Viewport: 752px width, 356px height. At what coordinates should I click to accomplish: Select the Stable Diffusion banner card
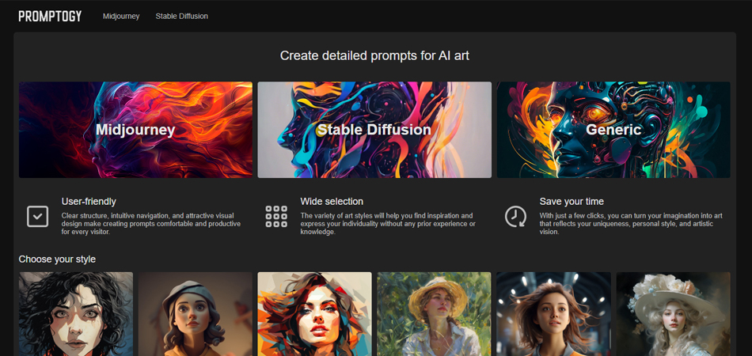[x=374, y=130]
